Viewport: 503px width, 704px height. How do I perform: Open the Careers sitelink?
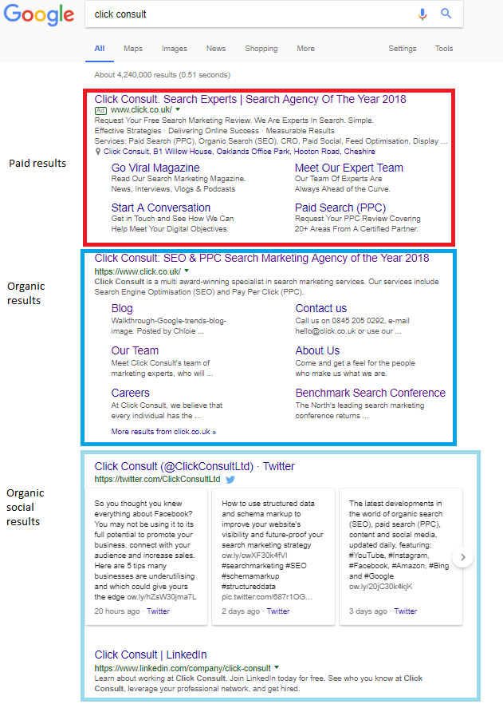tap(131, 393)
